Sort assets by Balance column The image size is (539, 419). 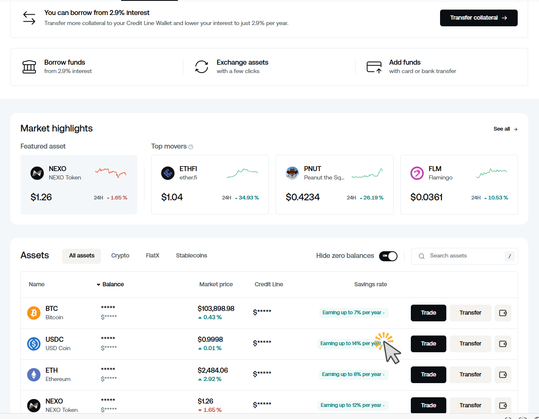[x=111, y=284]
